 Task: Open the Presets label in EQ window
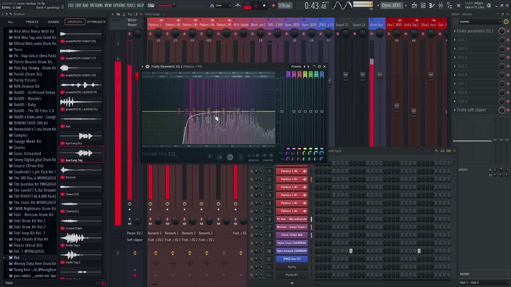[x=296, y=67]
